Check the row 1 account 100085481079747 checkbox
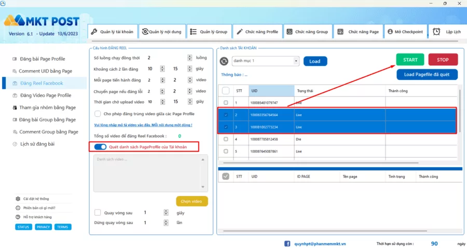The image size is (467, 248). coord(226,103)
